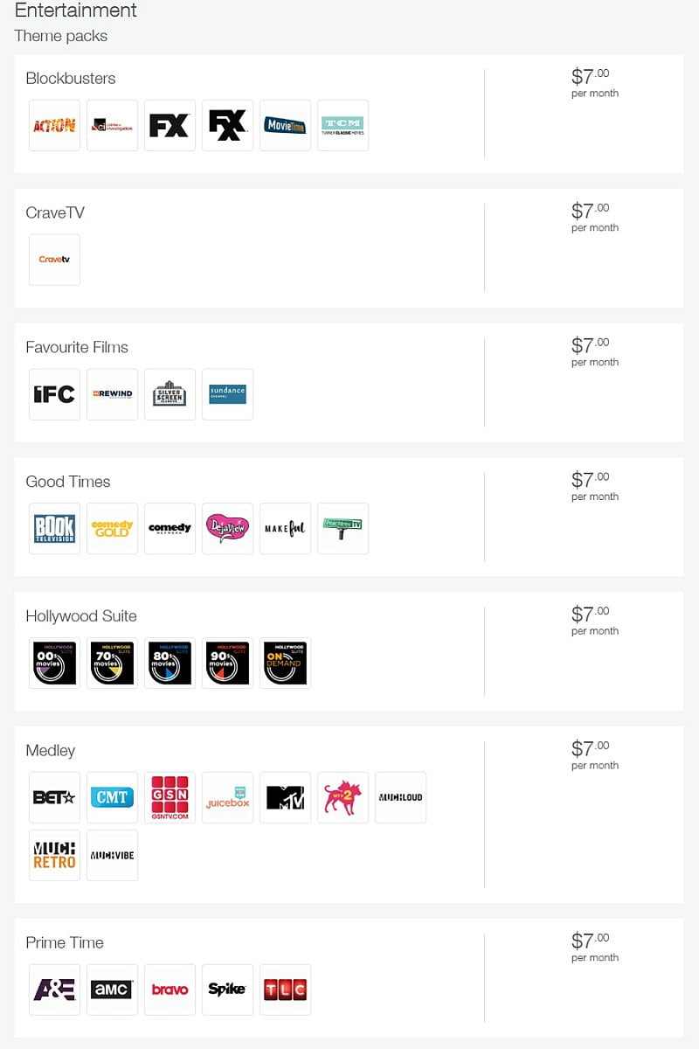
Task: Select the CMT channel logo
Action: (x=112, y=797)
